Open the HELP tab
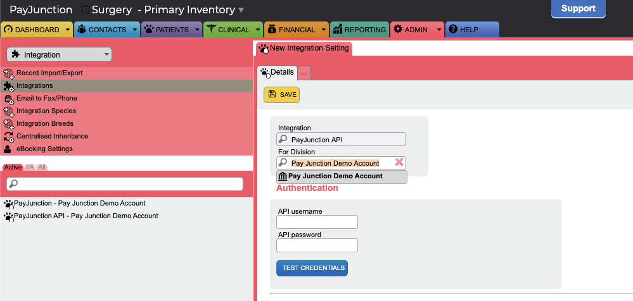Image resolution: width=633 pixels, height=301 pixels. tap(472, 30)
